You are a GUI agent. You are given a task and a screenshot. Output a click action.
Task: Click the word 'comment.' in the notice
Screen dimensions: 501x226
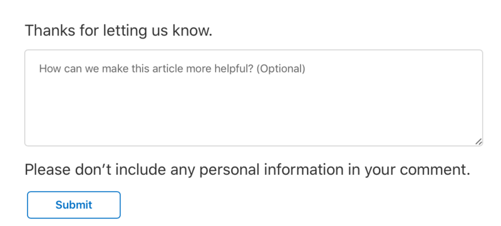tap(435, 170)
